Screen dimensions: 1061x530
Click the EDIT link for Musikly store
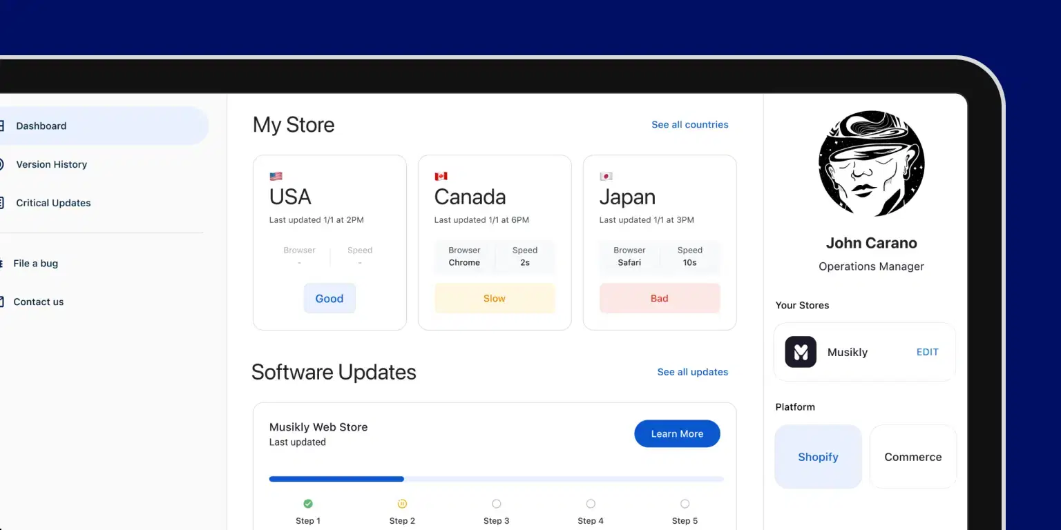point(927,352)
